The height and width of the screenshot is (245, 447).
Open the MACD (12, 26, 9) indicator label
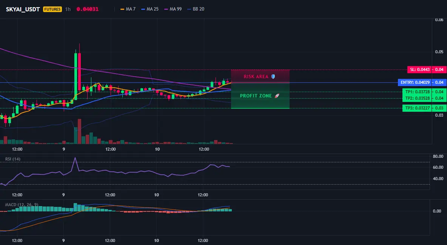click(x=22, y=205)
